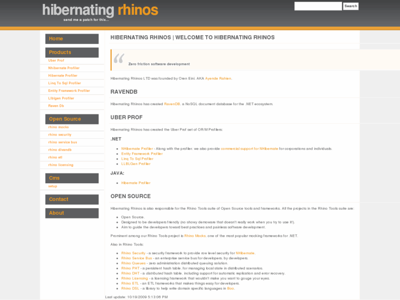Click the hibernating rhinos site logo
The height and width of the screenshot is (300, 400).
click(x=100, y=10)
